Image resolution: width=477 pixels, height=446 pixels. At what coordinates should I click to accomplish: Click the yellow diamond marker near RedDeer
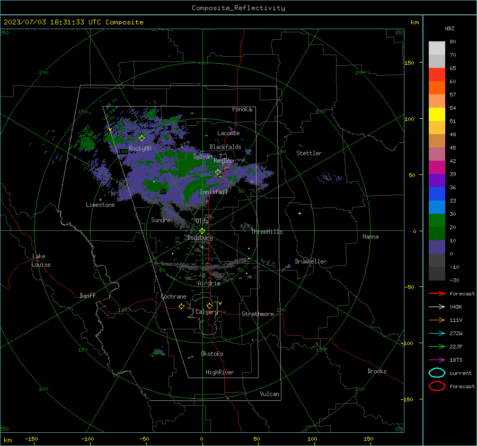[218, 172]
